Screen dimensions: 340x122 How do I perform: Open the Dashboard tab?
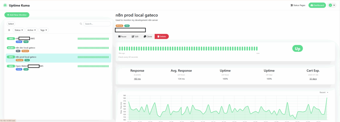click(317, 5)
